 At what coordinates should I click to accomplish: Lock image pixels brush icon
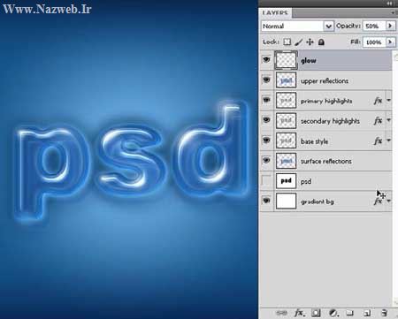(x=299, y=42)
